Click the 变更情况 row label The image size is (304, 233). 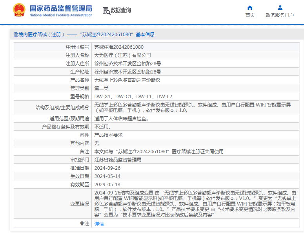pyautogui.click(x=80, y=204)
